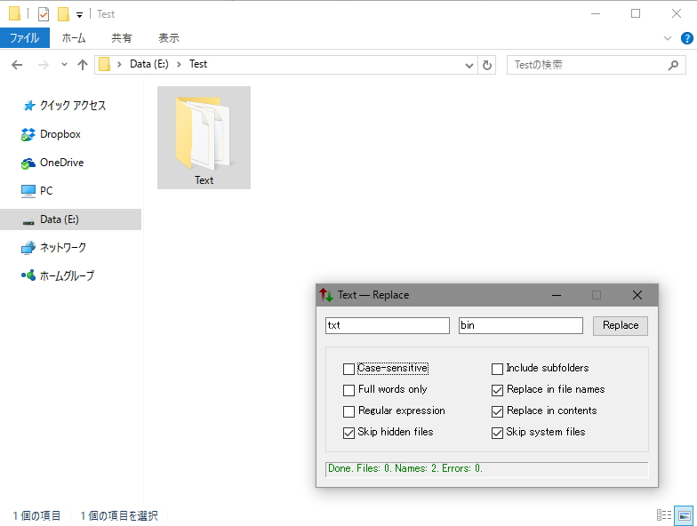
Task: Switch to the 共有 ribbon tab
Action: tap(121, 38)
